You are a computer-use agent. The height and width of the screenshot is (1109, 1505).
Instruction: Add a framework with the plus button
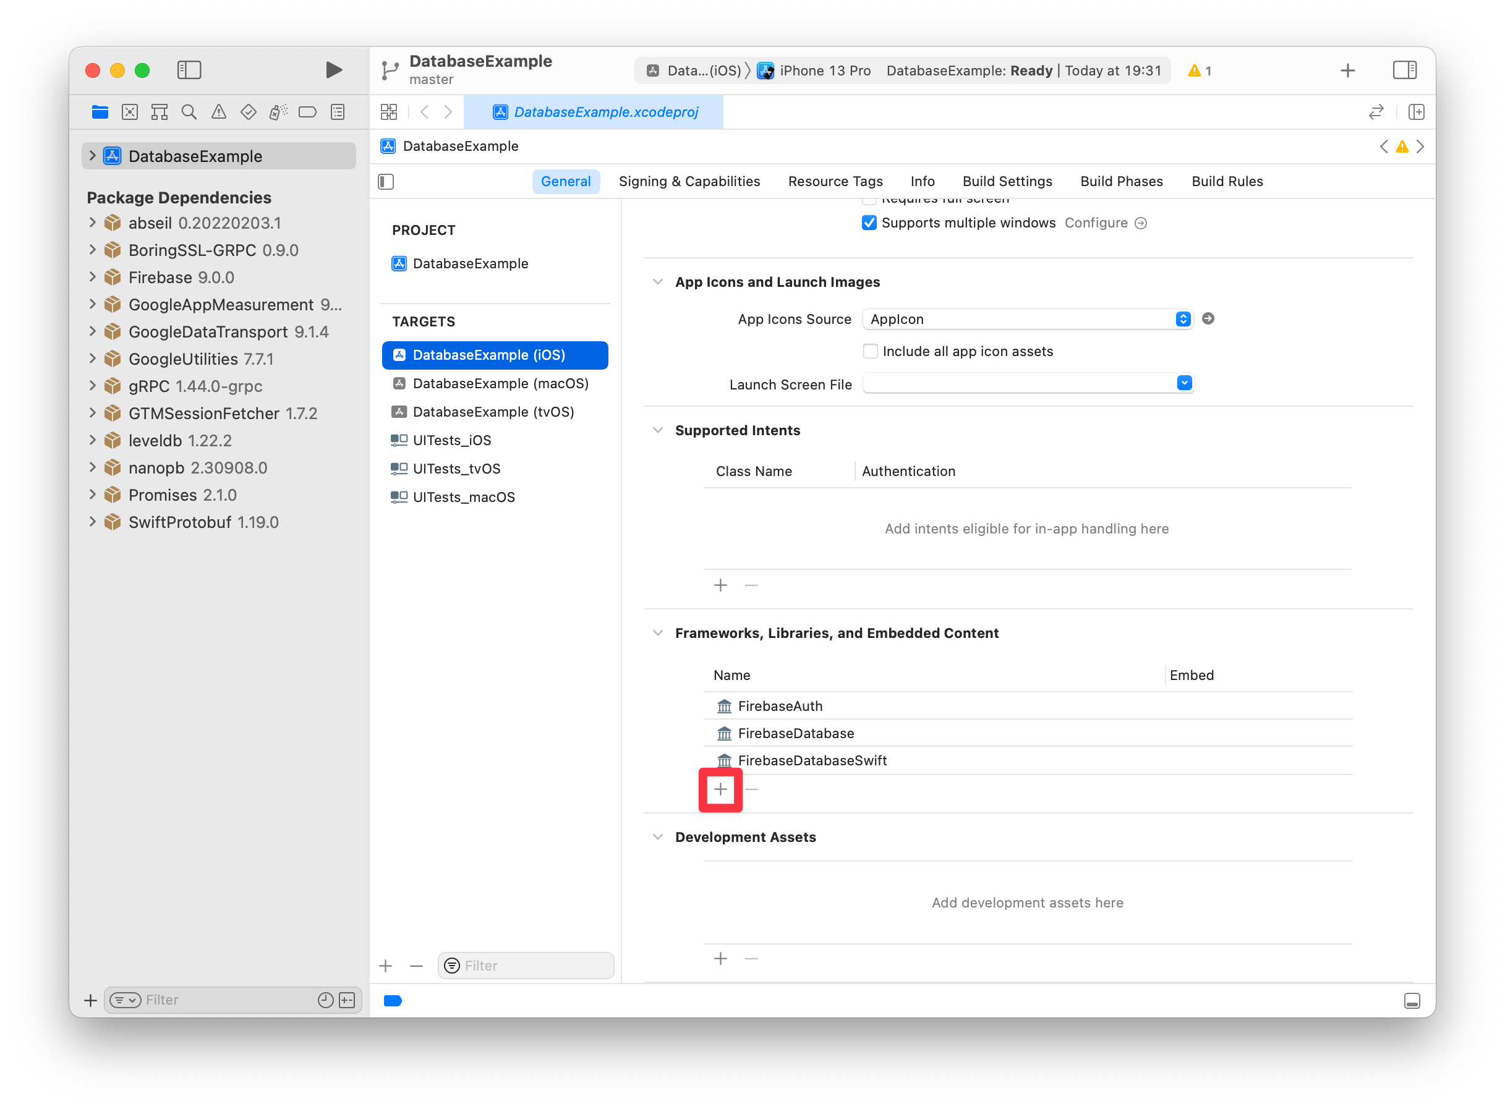pyautogui.click(x=720, y=789)
